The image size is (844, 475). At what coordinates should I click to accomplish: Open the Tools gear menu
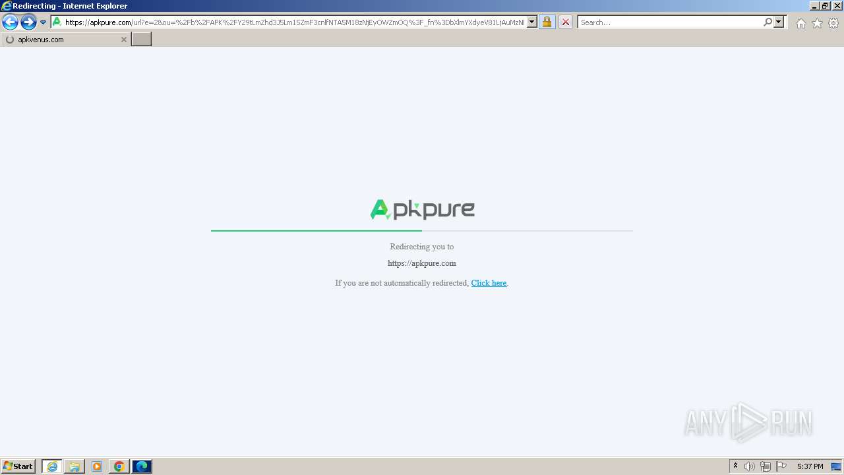pyautogui.click(x=833, y=23)
